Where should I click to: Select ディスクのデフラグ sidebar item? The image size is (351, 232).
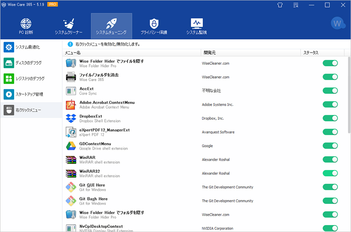[31, 63]
